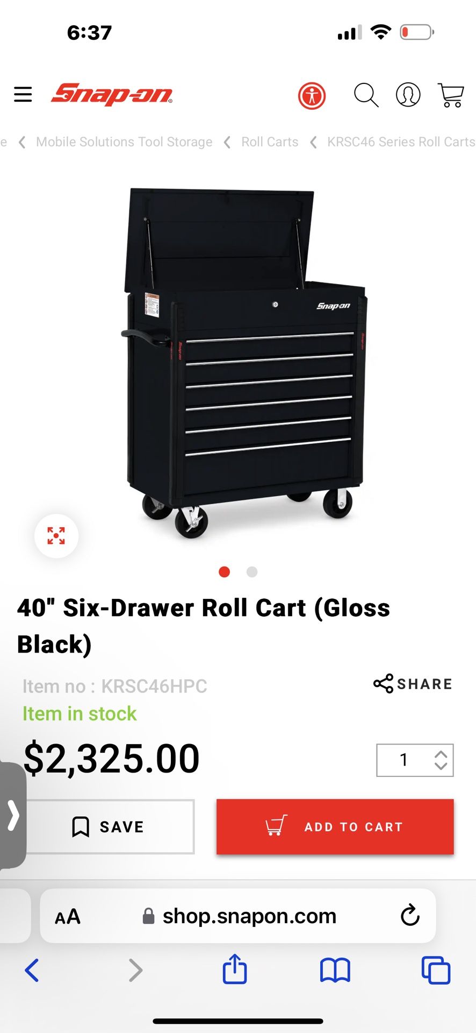Increase quantity with up arrow
Screen dimensions: 476x1033
[441, 754]
